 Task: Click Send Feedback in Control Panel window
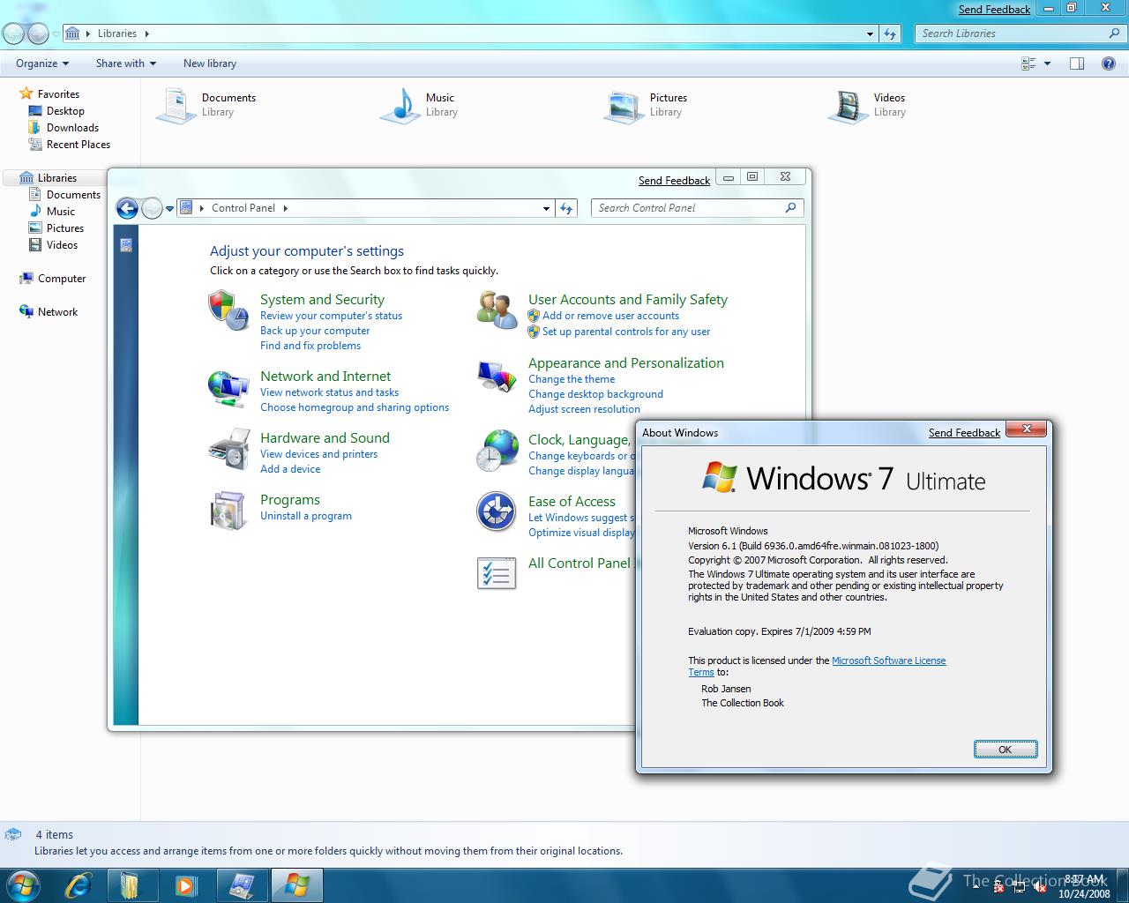click(674, 181)
